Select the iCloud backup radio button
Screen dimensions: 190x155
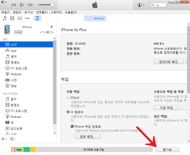68,97
